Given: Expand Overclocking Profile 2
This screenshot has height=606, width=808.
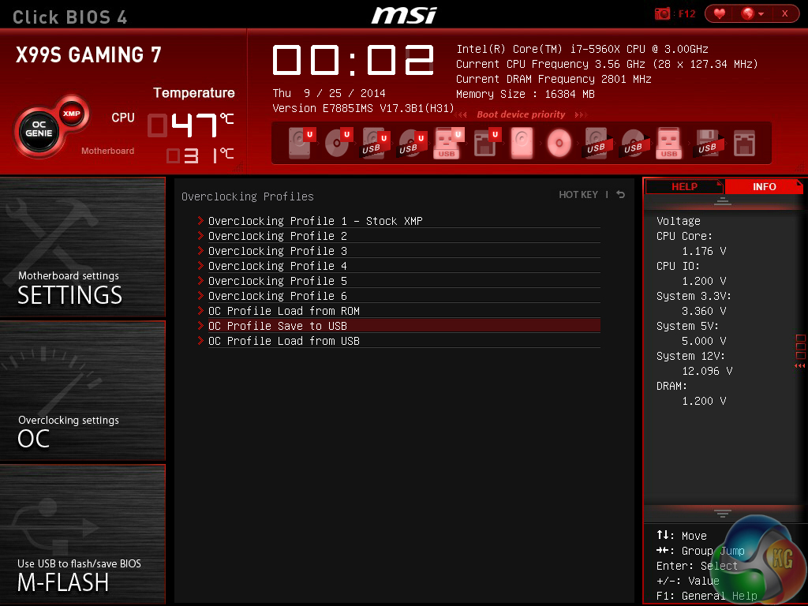Looking at the screenshot, I should (398, 235).
